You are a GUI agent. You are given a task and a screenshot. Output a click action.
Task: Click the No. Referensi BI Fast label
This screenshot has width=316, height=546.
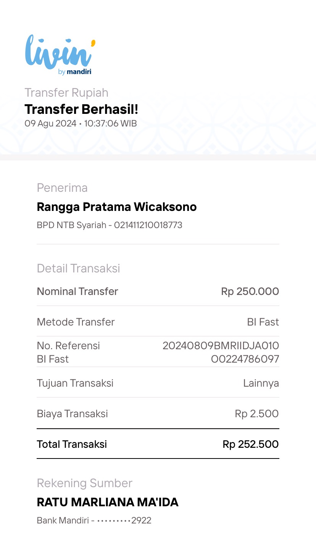68,352
